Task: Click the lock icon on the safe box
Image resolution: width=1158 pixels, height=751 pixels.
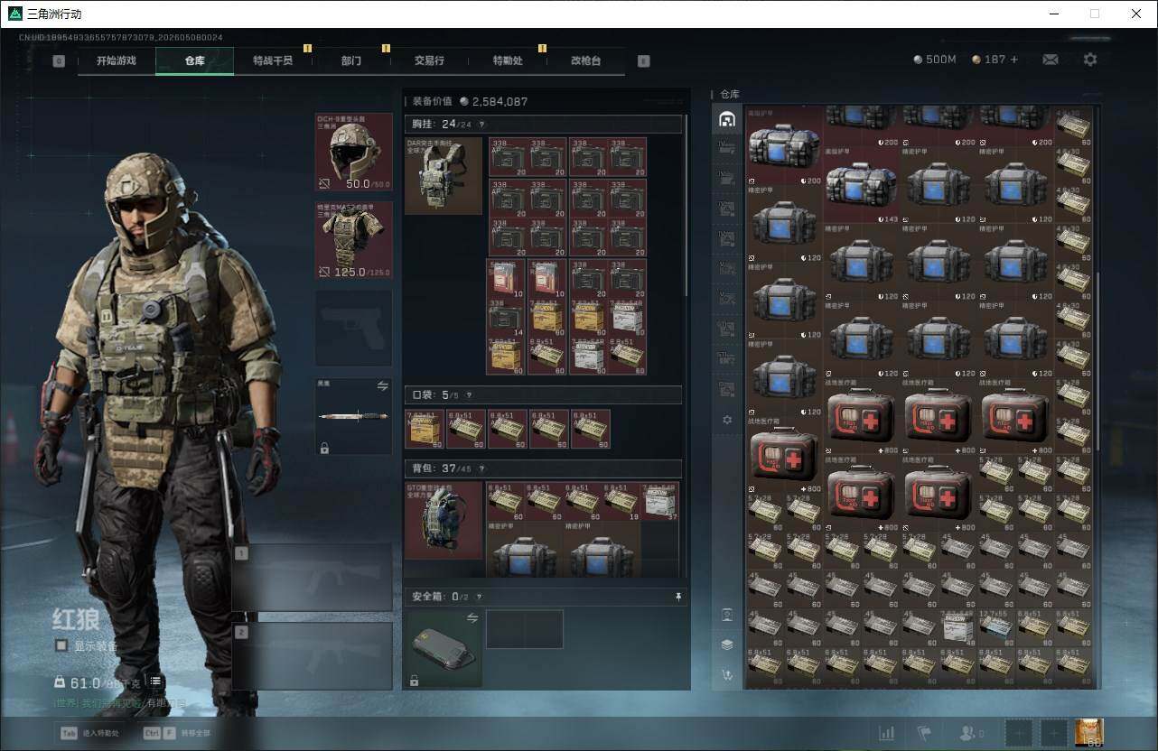Action: click(415, 681)
